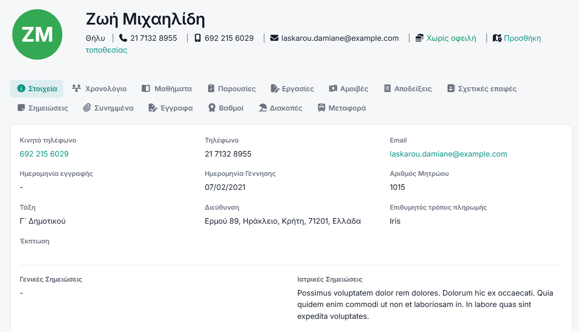Click the Προσθήκη τοποθεσίας link
This screenshot has width=579, height=332.
pos(522,38)
